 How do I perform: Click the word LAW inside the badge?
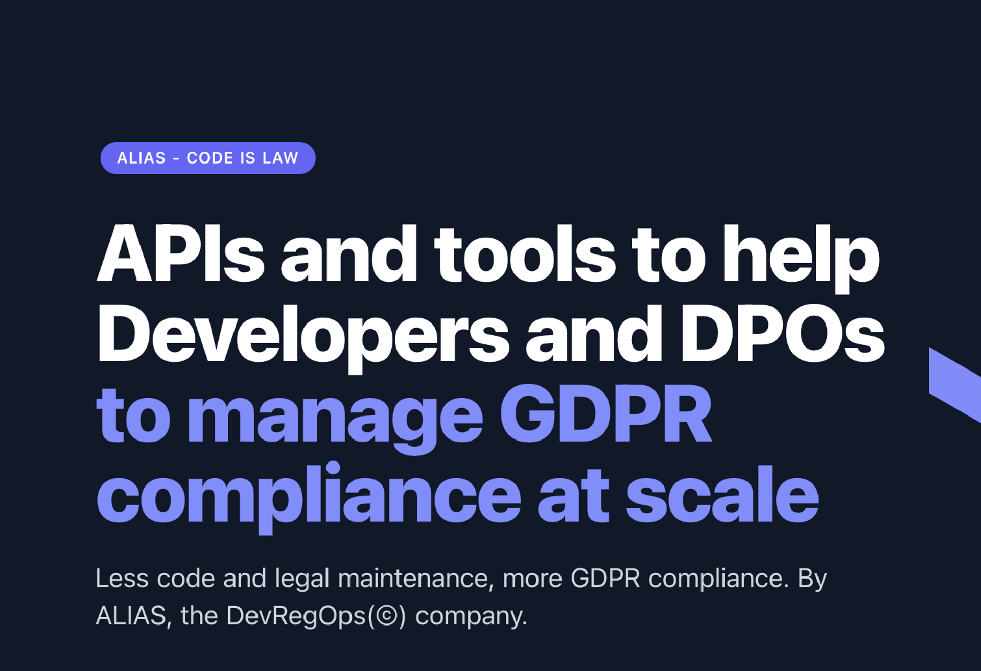tap(280, 158)
